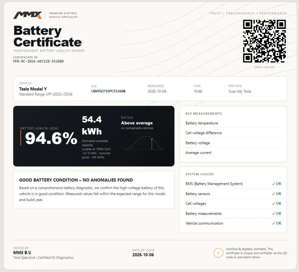299x272 pixels.
Task: Click the VIN LRWYGCFS5PC552608
Action: (108, 91)
